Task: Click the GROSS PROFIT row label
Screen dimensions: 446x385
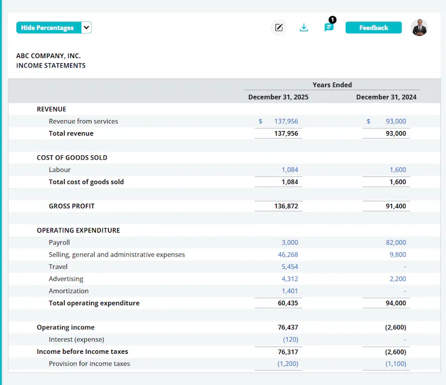Action: (x=72, y=206)
